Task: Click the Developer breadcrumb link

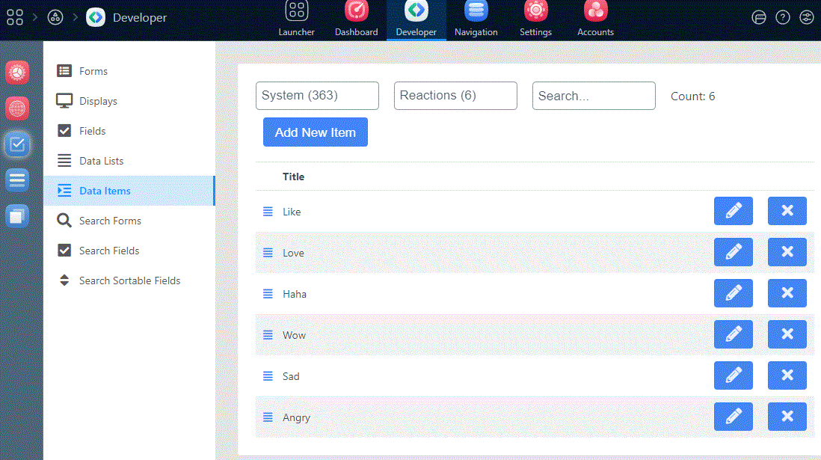Action: [139, 17]
